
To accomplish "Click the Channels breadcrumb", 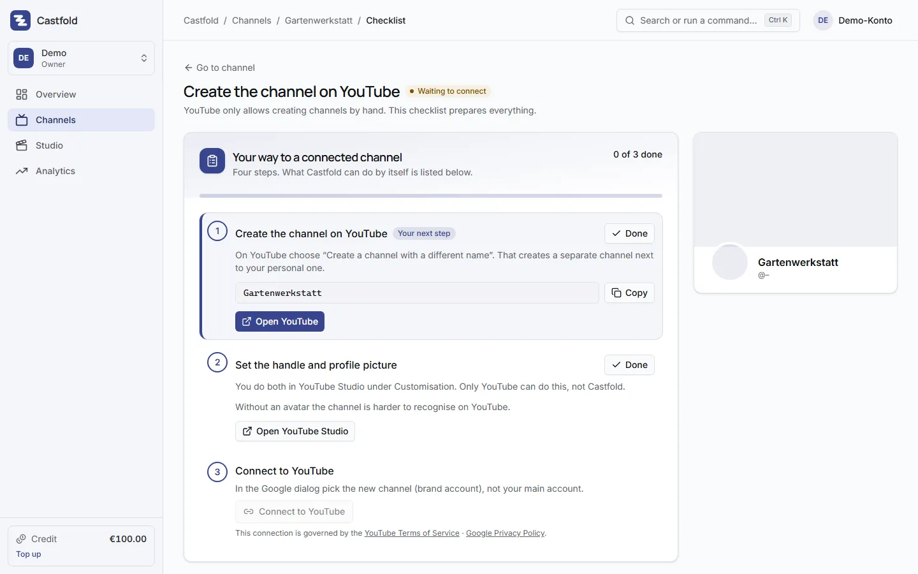I will pos(251,20).
